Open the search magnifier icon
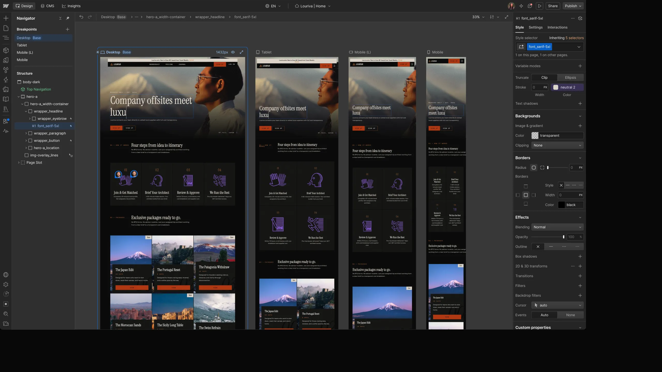662x372 pixels. pos(6,314)
